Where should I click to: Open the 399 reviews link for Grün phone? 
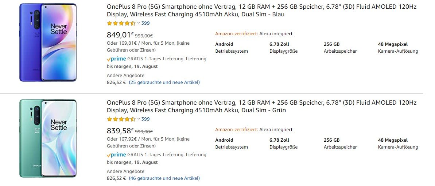145,119
